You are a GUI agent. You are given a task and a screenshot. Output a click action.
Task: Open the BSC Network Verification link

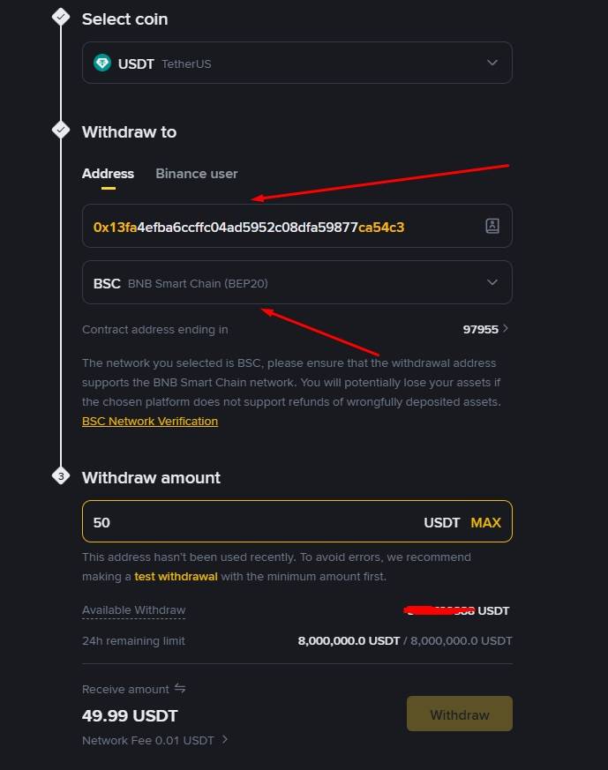click(x=149, y=421)
